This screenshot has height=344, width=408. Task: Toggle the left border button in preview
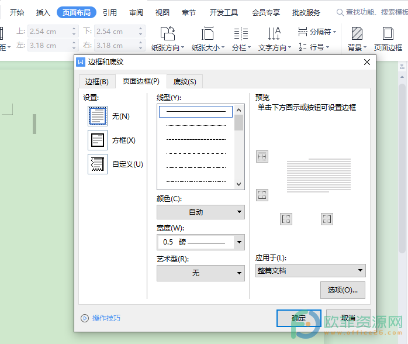tap(286, 219)
